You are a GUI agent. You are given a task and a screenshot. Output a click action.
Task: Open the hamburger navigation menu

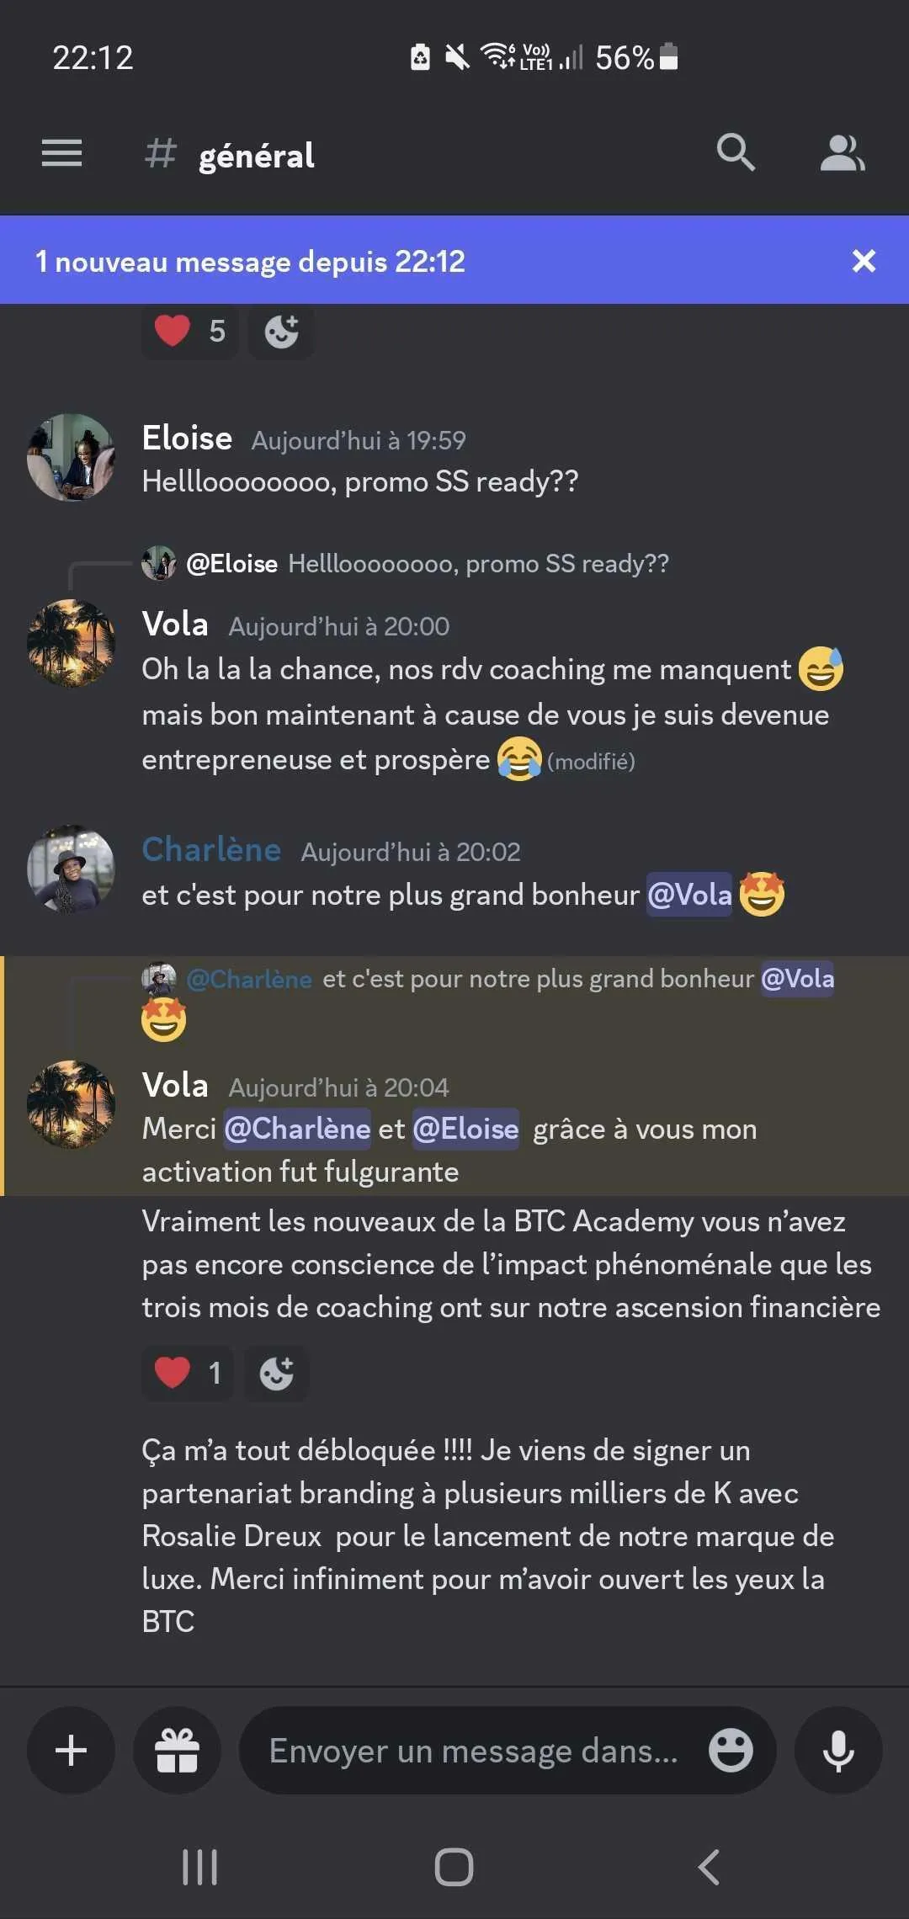tap(61, 153)
